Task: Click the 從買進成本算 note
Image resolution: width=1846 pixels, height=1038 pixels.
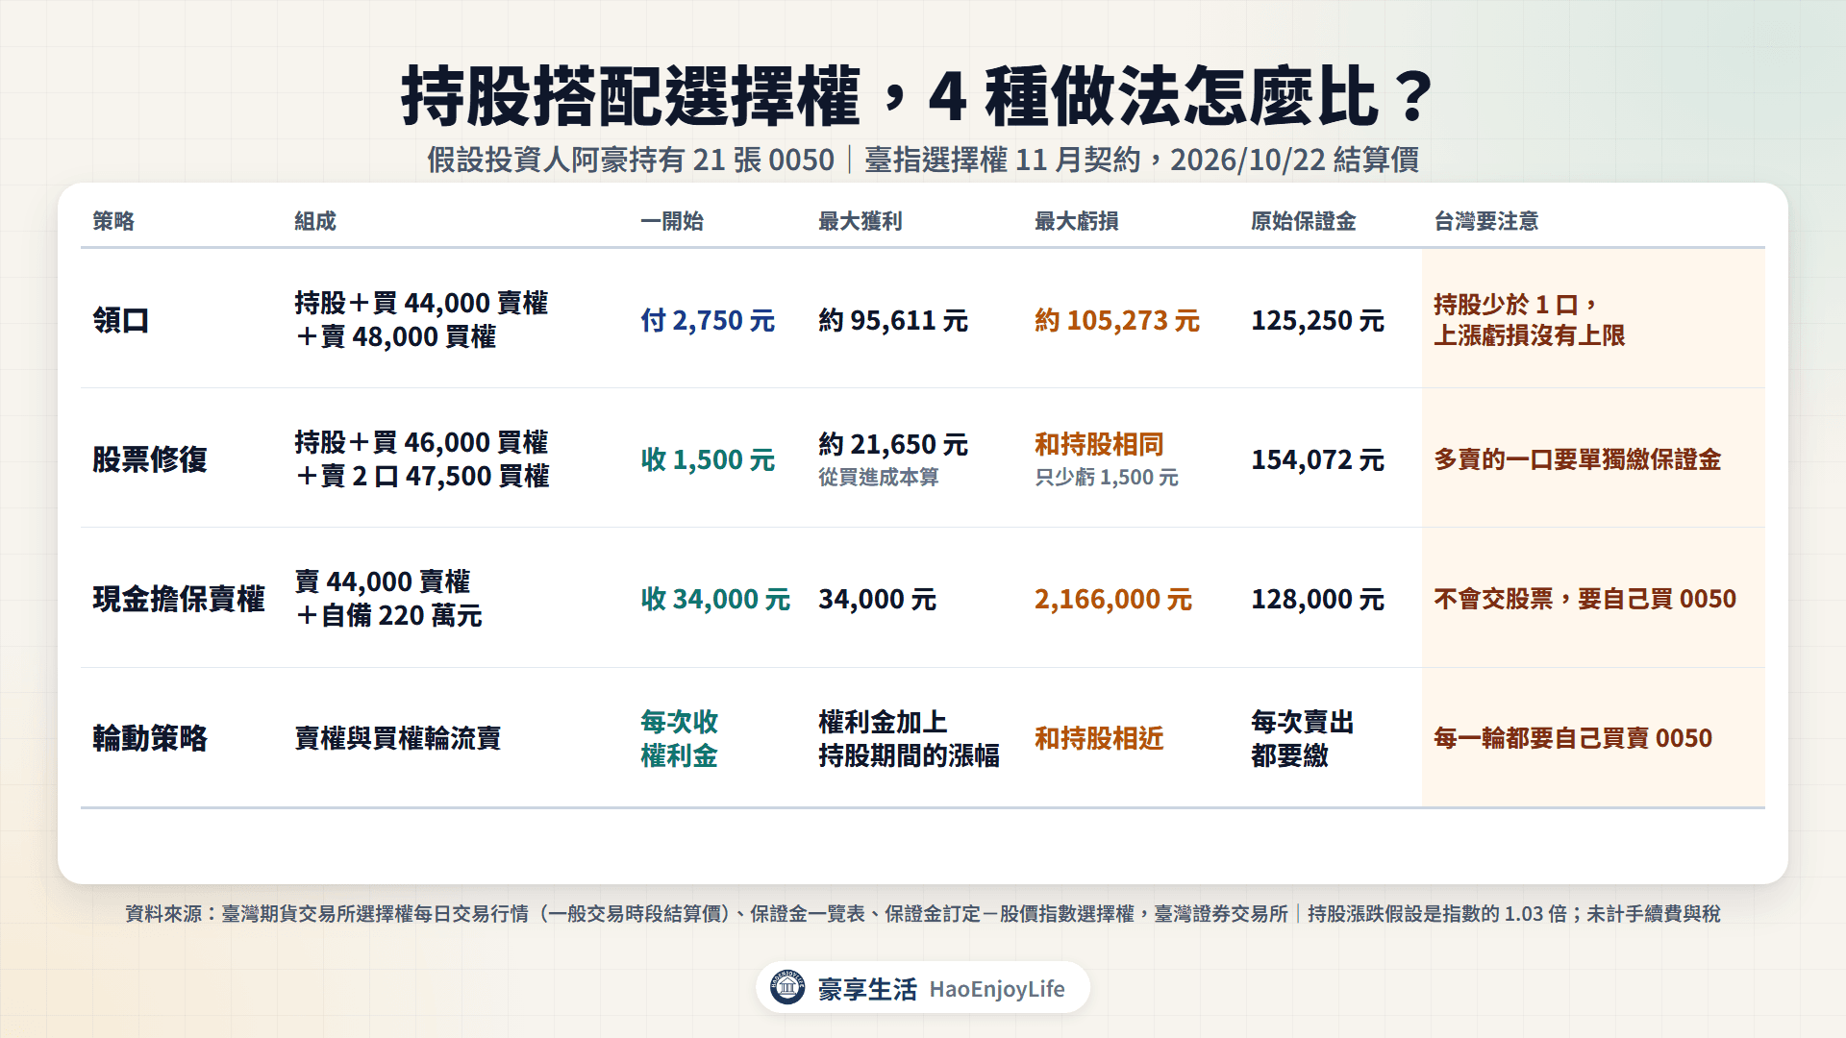Action: pos(879,478)
